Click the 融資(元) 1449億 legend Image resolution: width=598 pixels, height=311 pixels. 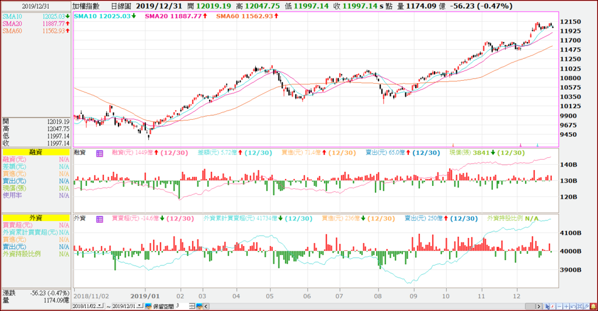(150, 153)
